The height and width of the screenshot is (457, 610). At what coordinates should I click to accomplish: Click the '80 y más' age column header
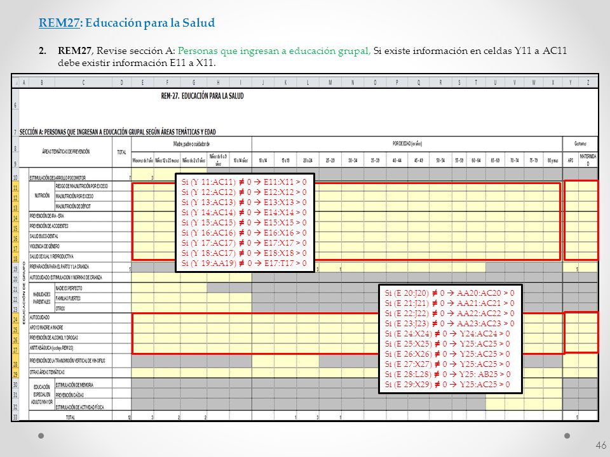pos(552,160)
